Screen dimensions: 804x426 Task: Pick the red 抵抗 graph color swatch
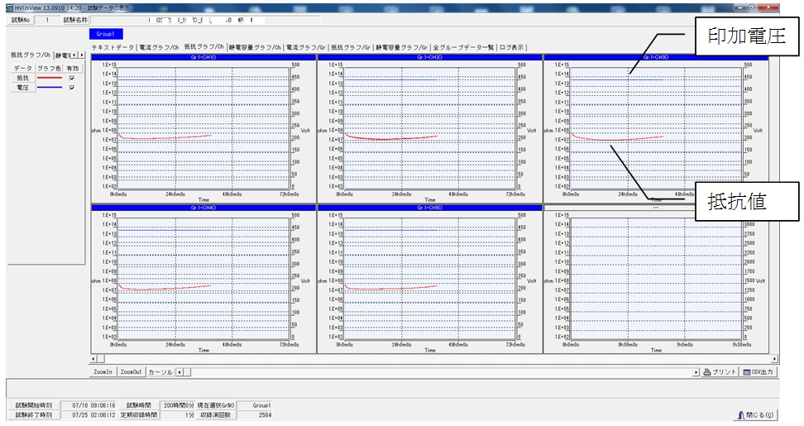[x=50, y=78]
